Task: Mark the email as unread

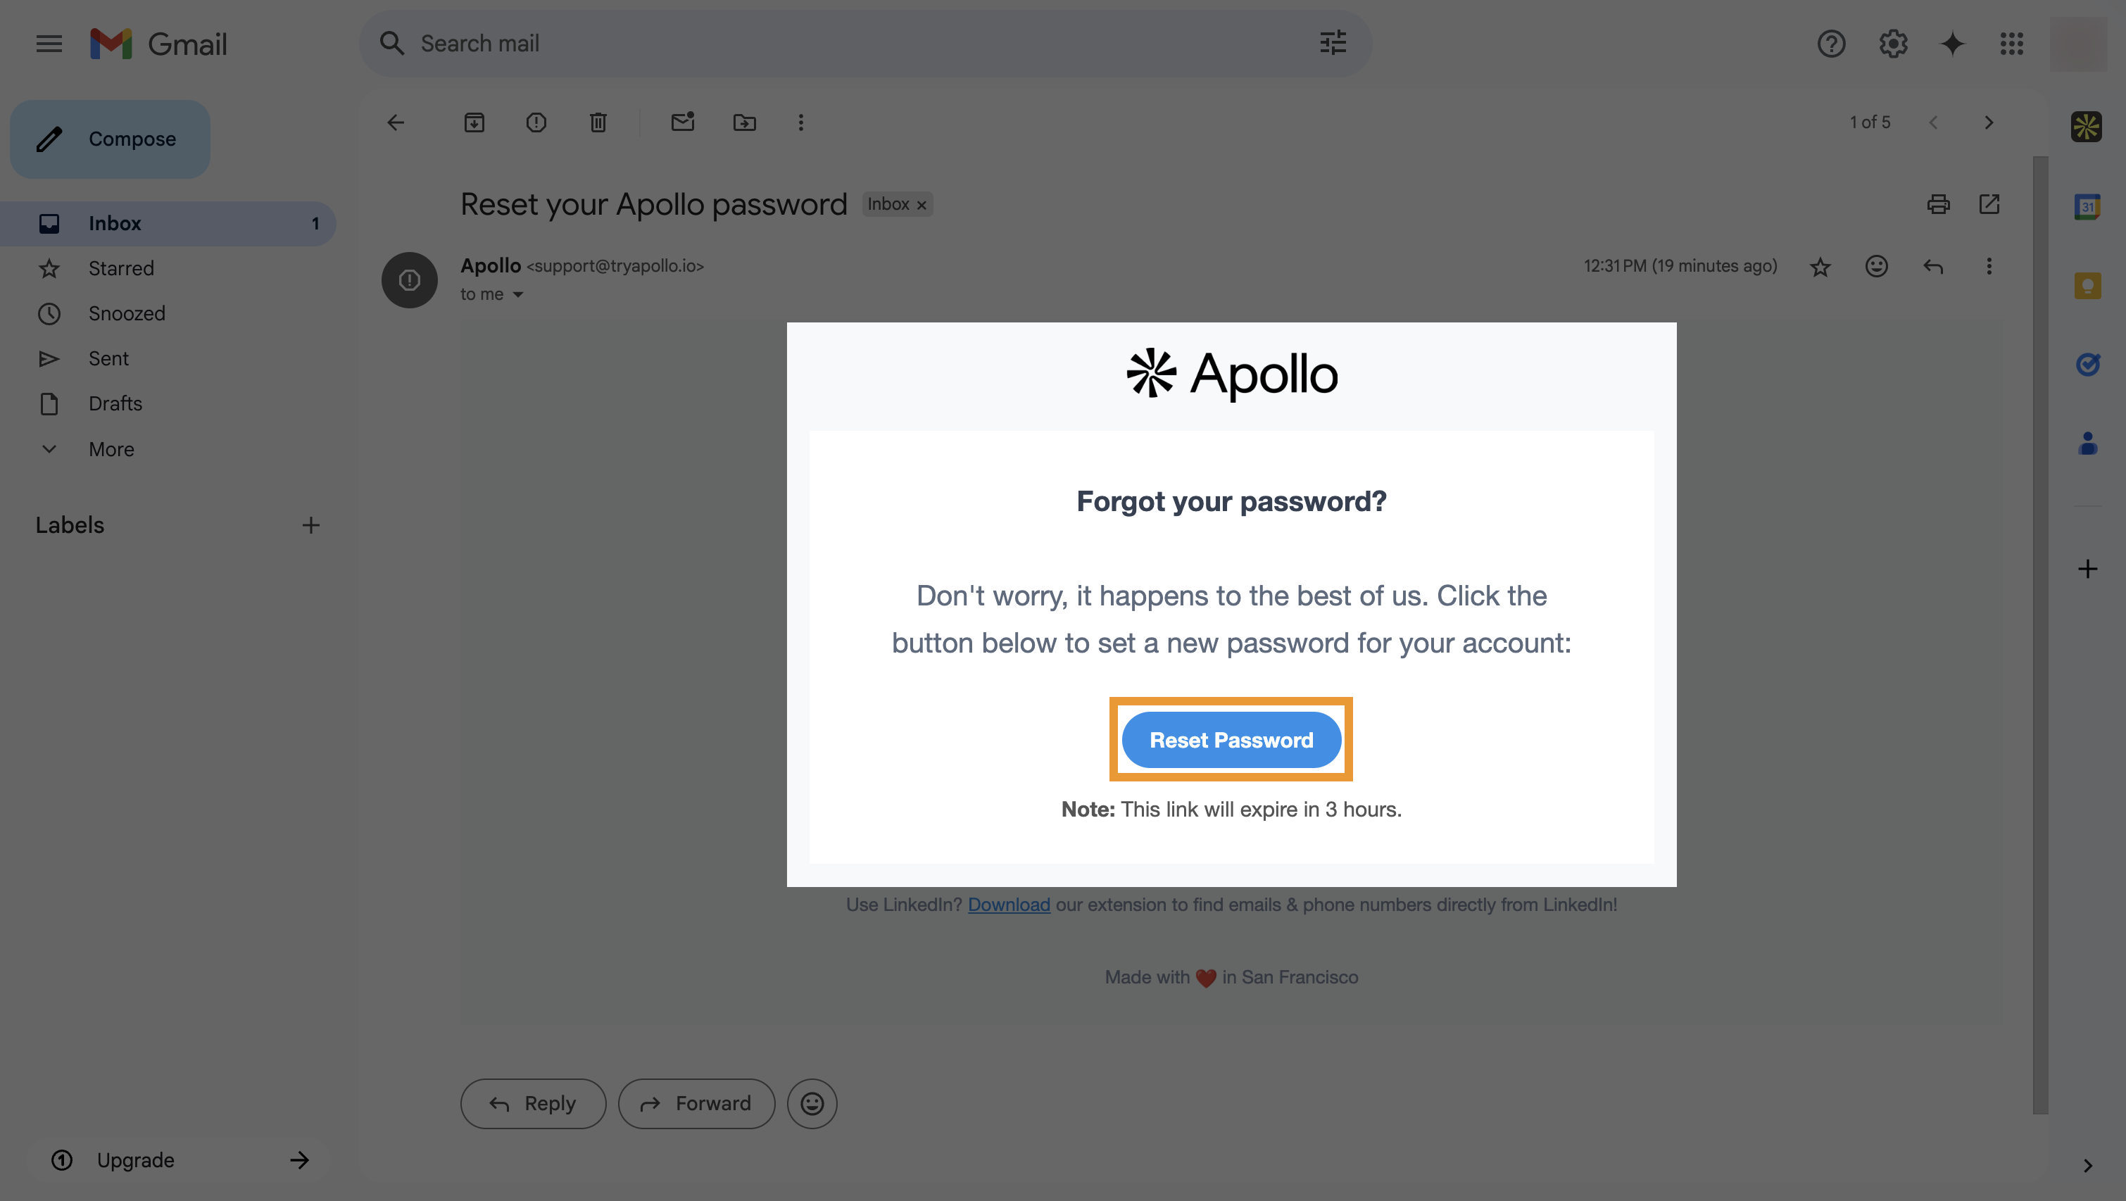Action: click(683, 122)
